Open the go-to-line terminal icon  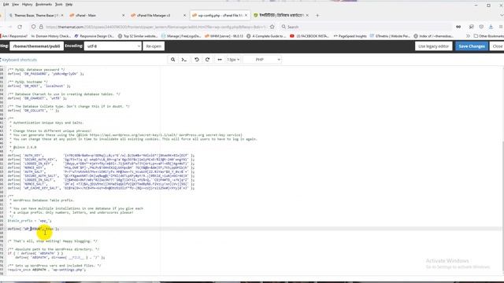pyautogui.click(x=184, y=60)
